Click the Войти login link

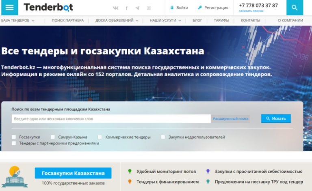[182, 8]
